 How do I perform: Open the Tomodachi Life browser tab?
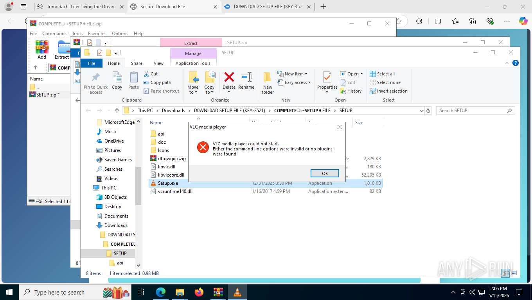(81, 7)
